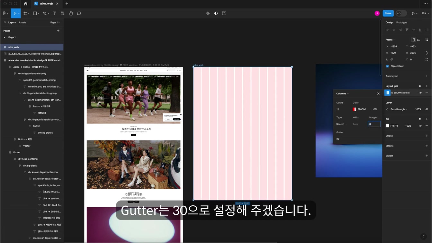This screenshot has width=432, height=243.
Task: Select the Rectangle shape tool
Action: coord(35,13)
